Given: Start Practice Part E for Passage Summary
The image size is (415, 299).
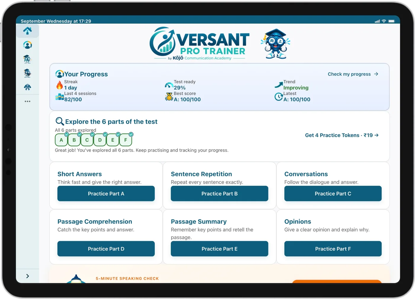Looking at the screenshot, I should point(219,249).
